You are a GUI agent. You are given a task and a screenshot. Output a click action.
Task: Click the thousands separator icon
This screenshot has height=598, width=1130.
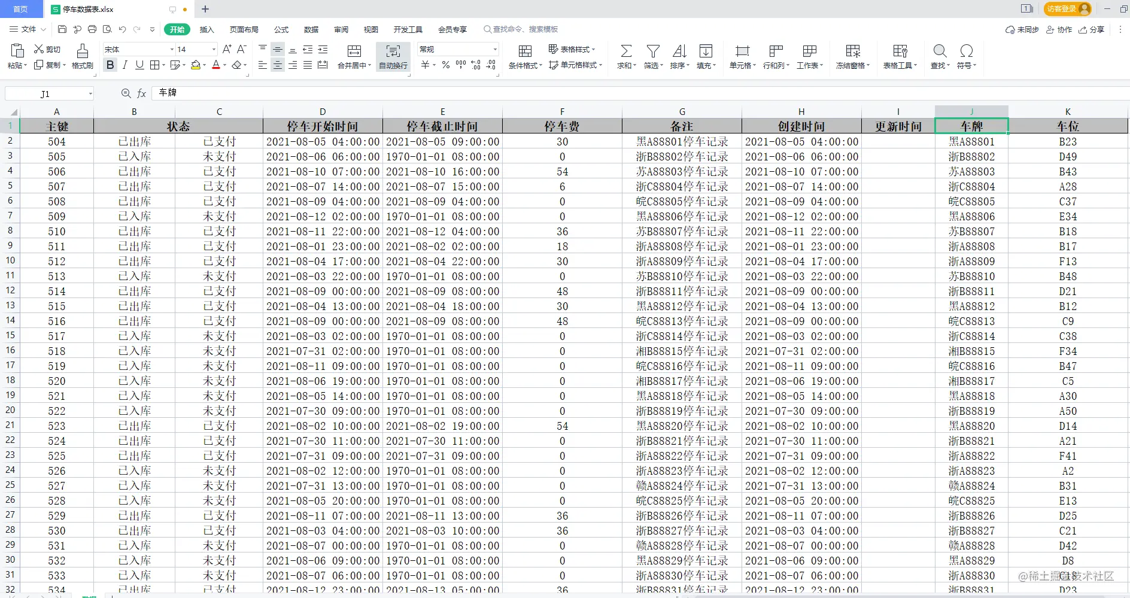[461, 64]
